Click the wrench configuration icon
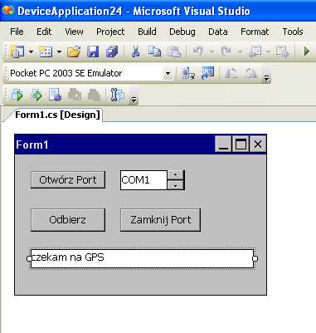This screenshot has width=316, height=333. click(118, 95)
